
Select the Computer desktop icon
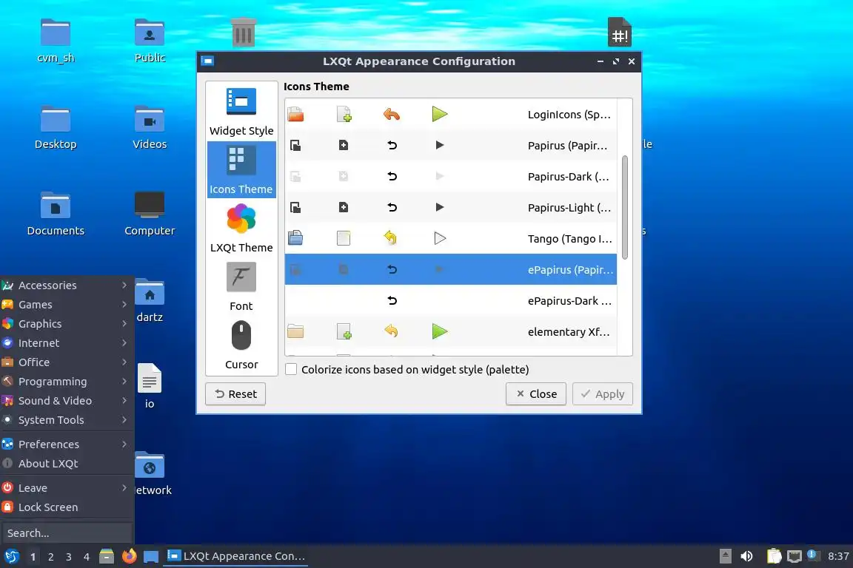[x=150, y=214]
